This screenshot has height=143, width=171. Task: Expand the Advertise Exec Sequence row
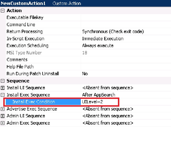3,109
